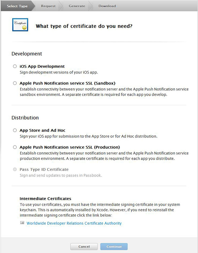Click the Continue button
The image size is (198, 253).
pos(114,247)
